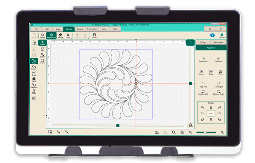The image size is (255, 163).
Task: Open the File tab
Action: pyautogui.click(x=36, y=29)
